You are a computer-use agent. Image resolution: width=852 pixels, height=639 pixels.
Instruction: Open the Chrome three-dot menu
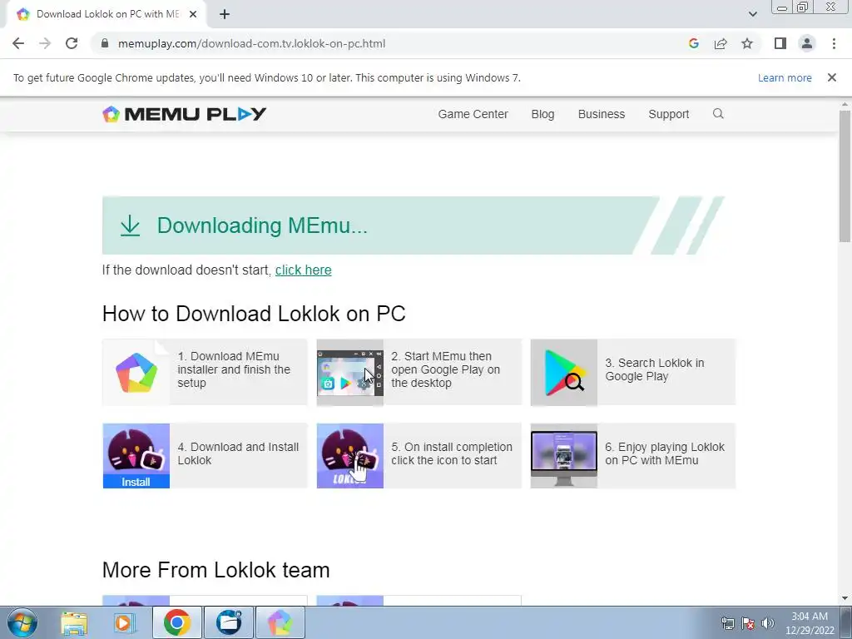834,43
